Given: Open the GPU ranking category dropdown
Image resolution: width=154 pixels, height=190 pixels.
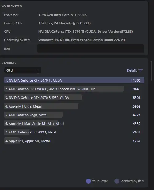Looking at the screenshot, I should 22,70.
